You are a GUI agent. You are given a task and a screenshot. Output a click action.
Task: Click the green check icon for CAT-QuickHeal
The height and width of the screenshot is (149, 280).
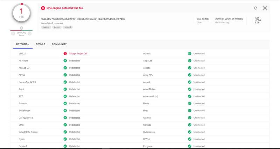[65, 118]
